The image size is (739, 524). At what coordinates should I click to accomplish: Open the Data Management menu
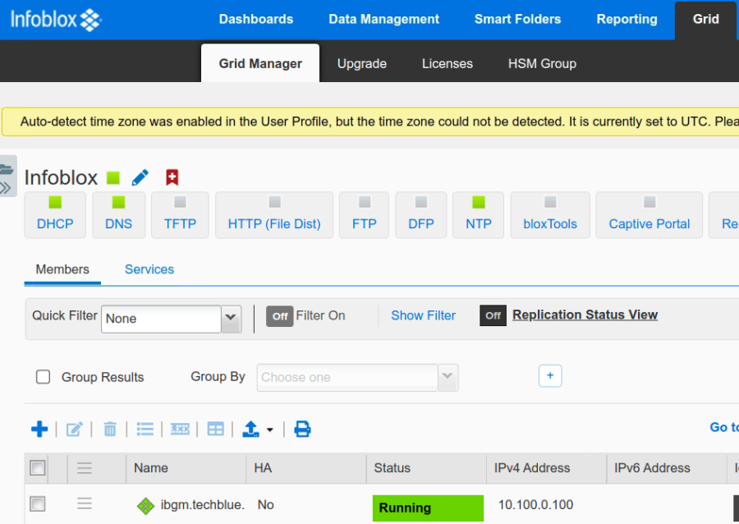(383, 19)
